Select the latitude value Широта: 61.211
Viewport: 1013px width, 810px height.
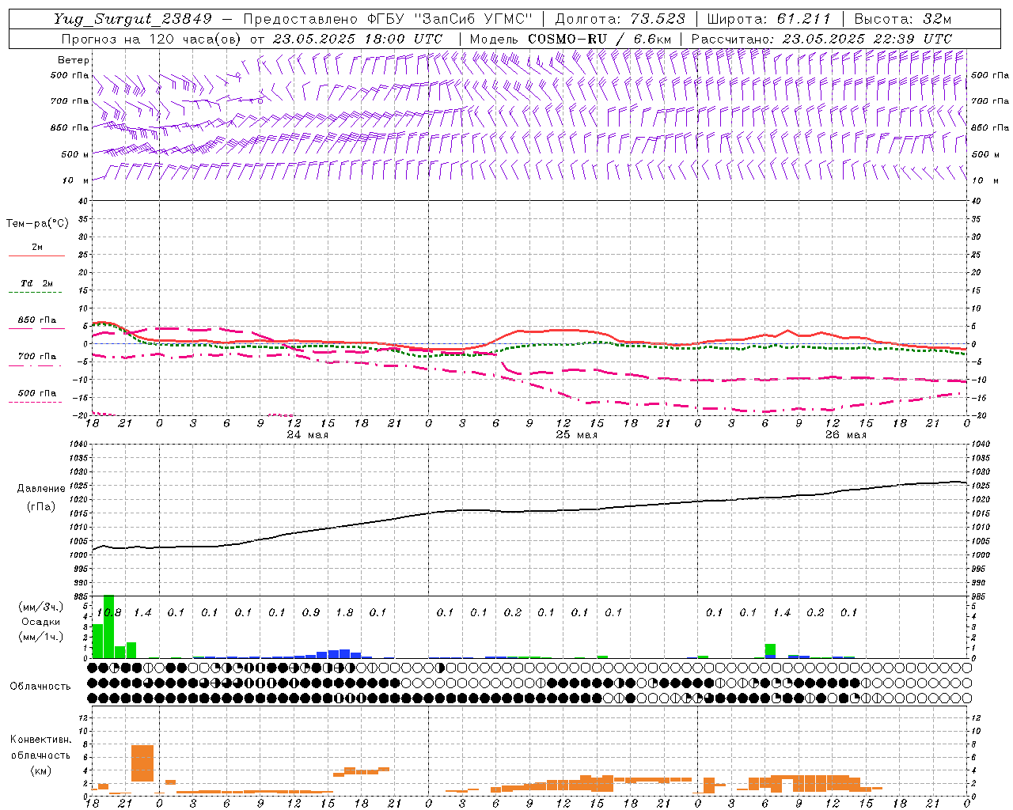pos(769,19)
